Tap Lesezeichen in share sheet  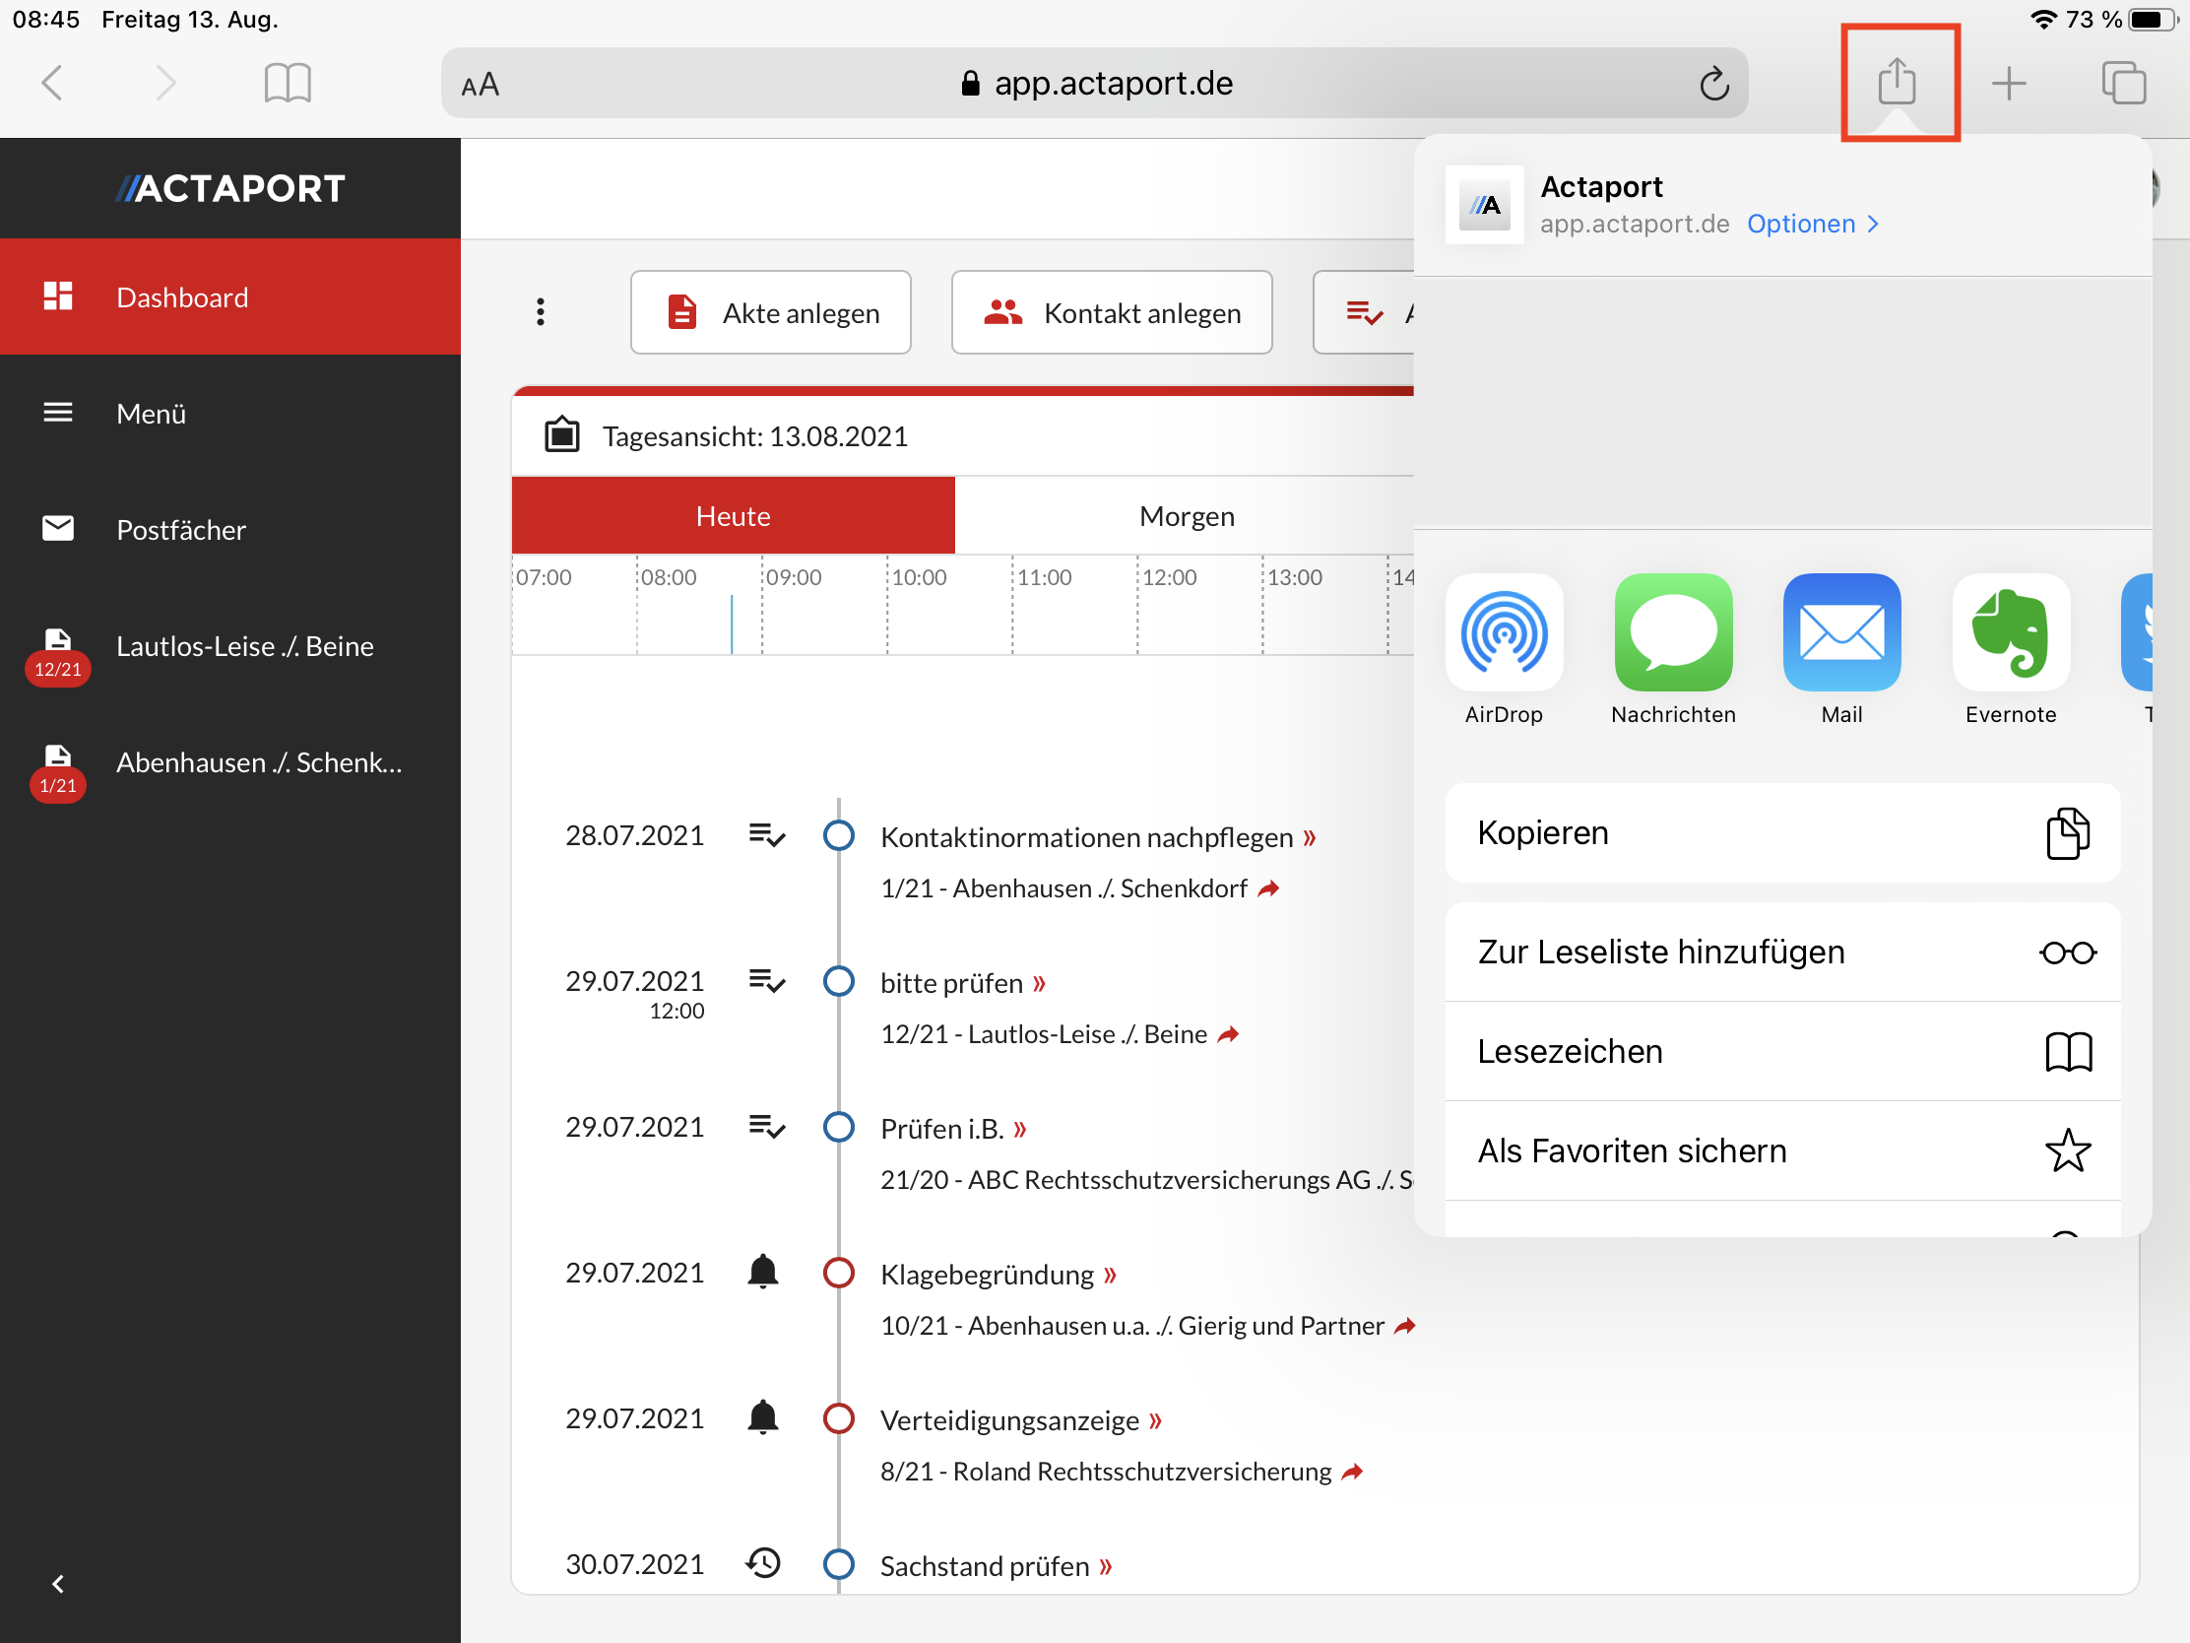[1781, 1051]
